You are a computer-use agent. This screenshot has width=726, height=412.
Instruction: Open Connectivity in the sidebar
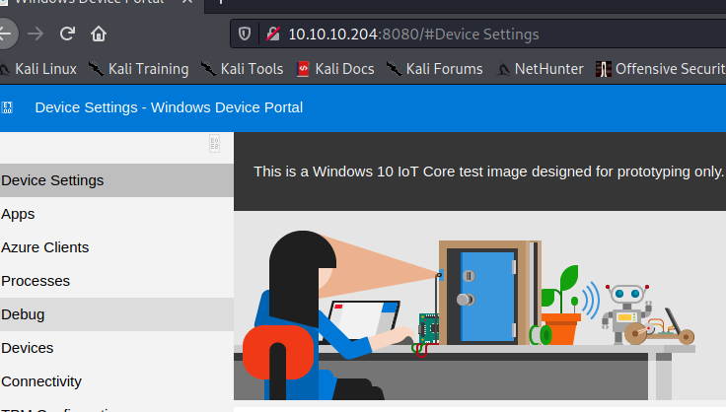tap(41, 381)
